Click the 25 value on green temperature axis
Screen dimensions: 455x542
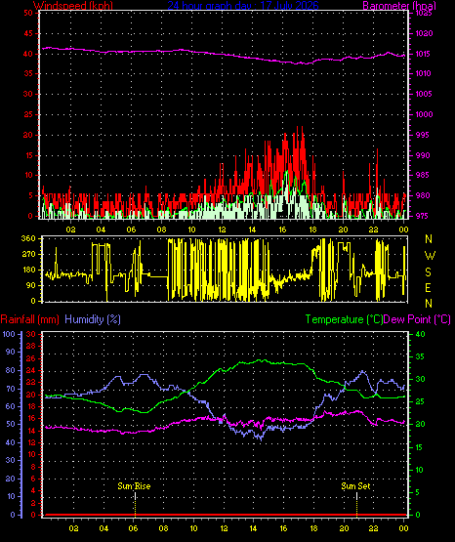(420, 402)
